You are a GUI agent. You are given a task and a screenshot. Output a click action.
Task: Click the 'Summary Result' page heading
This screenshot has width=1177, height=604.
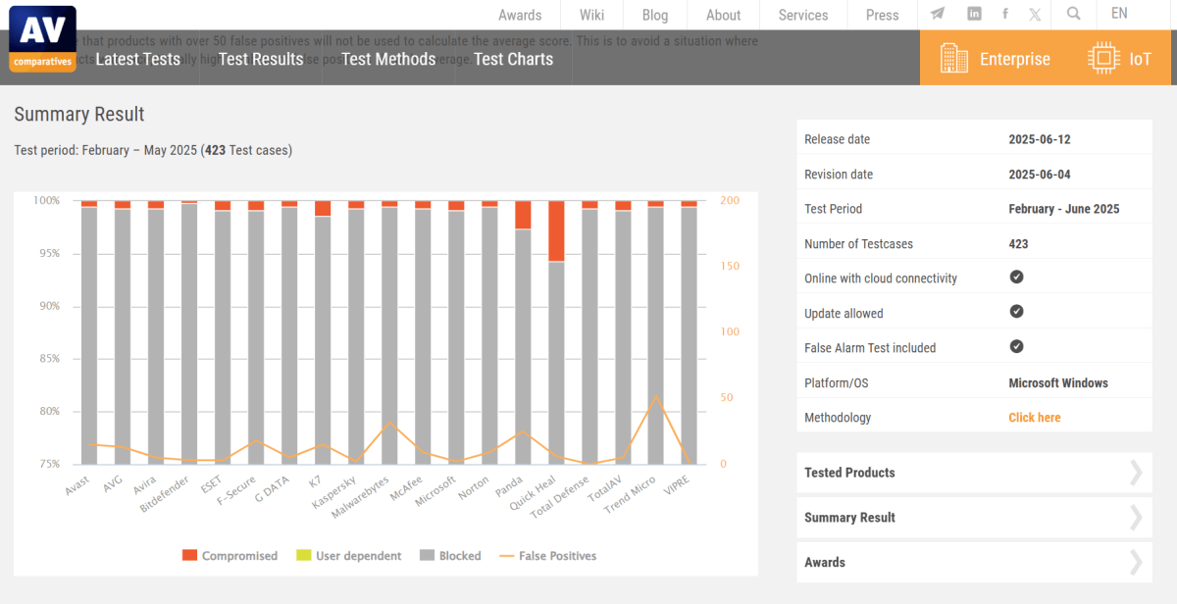pyautogui.click(x=79, y=114)
